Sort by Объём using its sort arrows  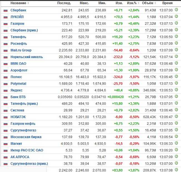point(155,3)
